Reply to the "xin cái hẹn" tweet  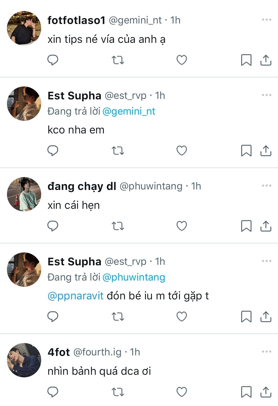tap(53, 226)
